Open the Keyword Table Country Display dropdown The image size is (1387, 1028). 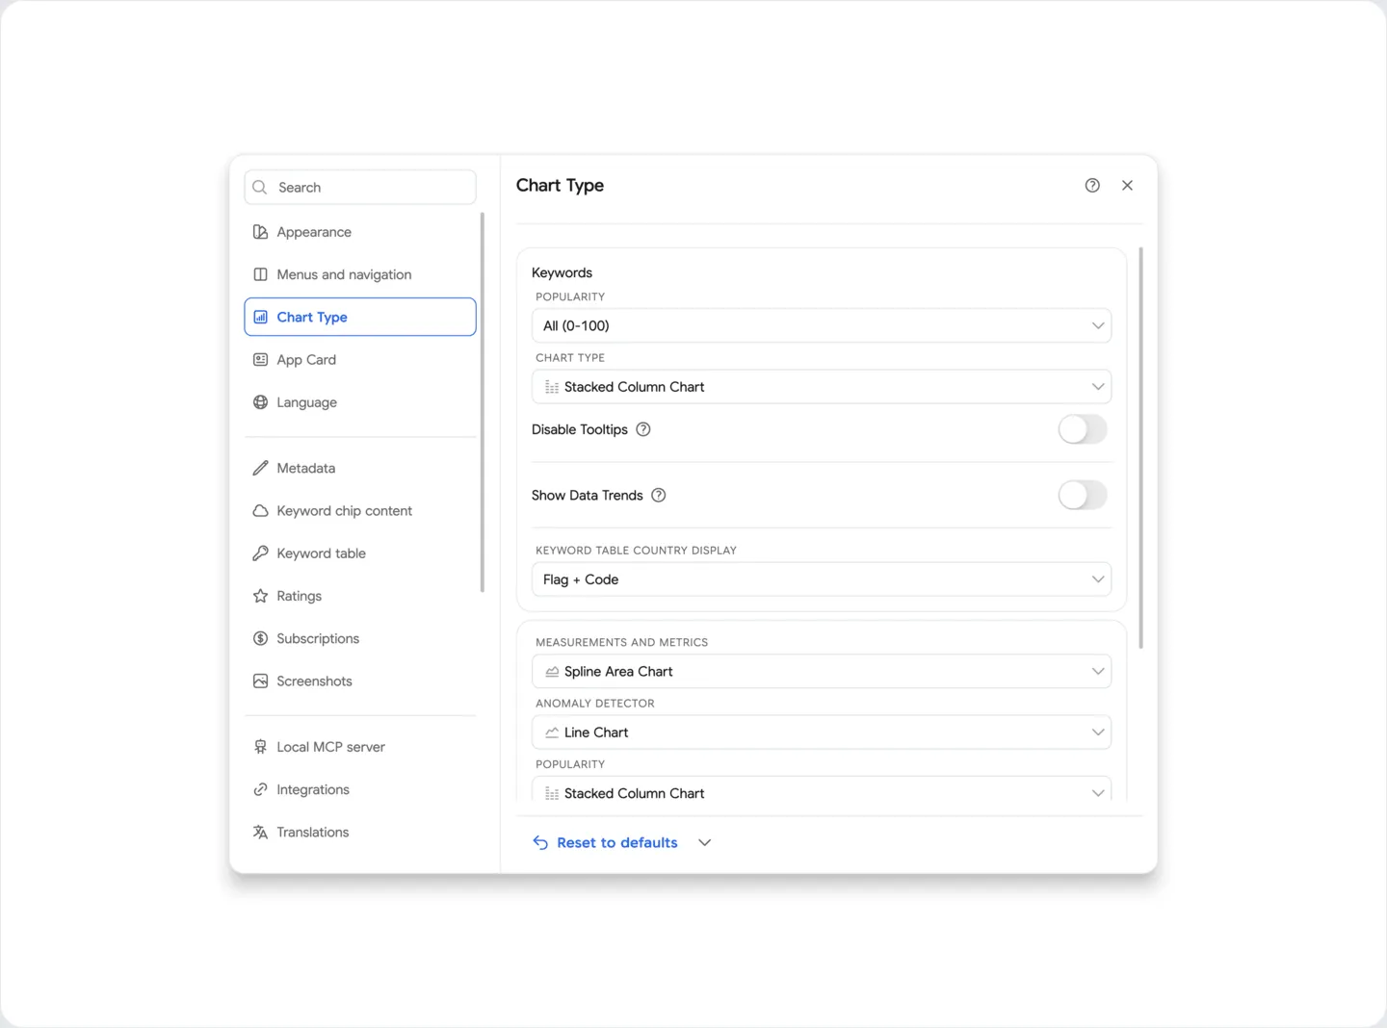(822, 579)
